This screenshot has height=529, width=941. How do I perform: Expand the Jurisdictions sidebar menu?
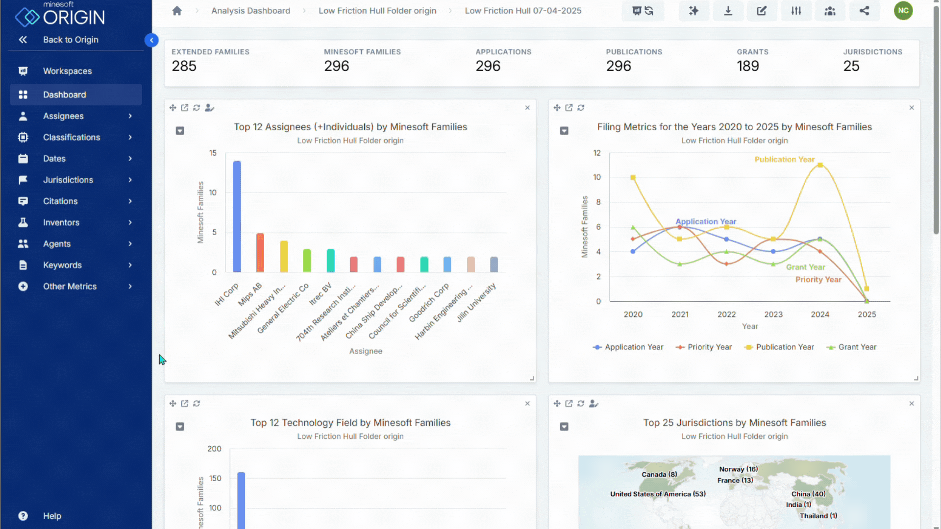(x=76, y=180)
